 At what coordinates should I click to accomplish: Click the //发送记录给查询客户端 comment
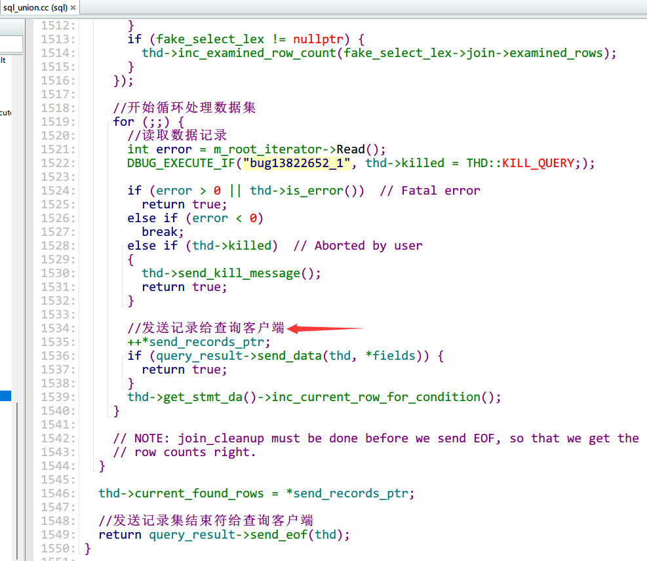pyautogui.click(x=206, y=328)
